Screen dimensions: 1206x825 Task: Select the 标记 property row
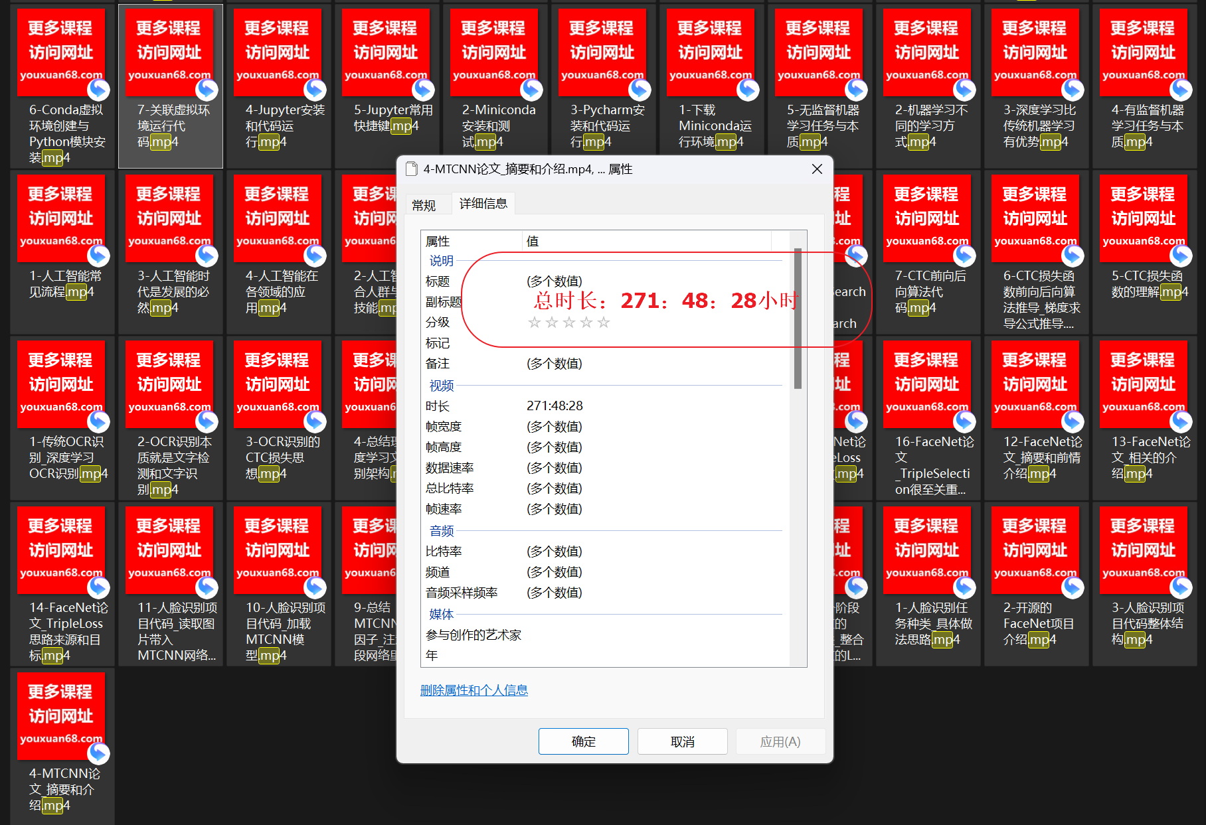pyautogui.click(x=605, y=343)
